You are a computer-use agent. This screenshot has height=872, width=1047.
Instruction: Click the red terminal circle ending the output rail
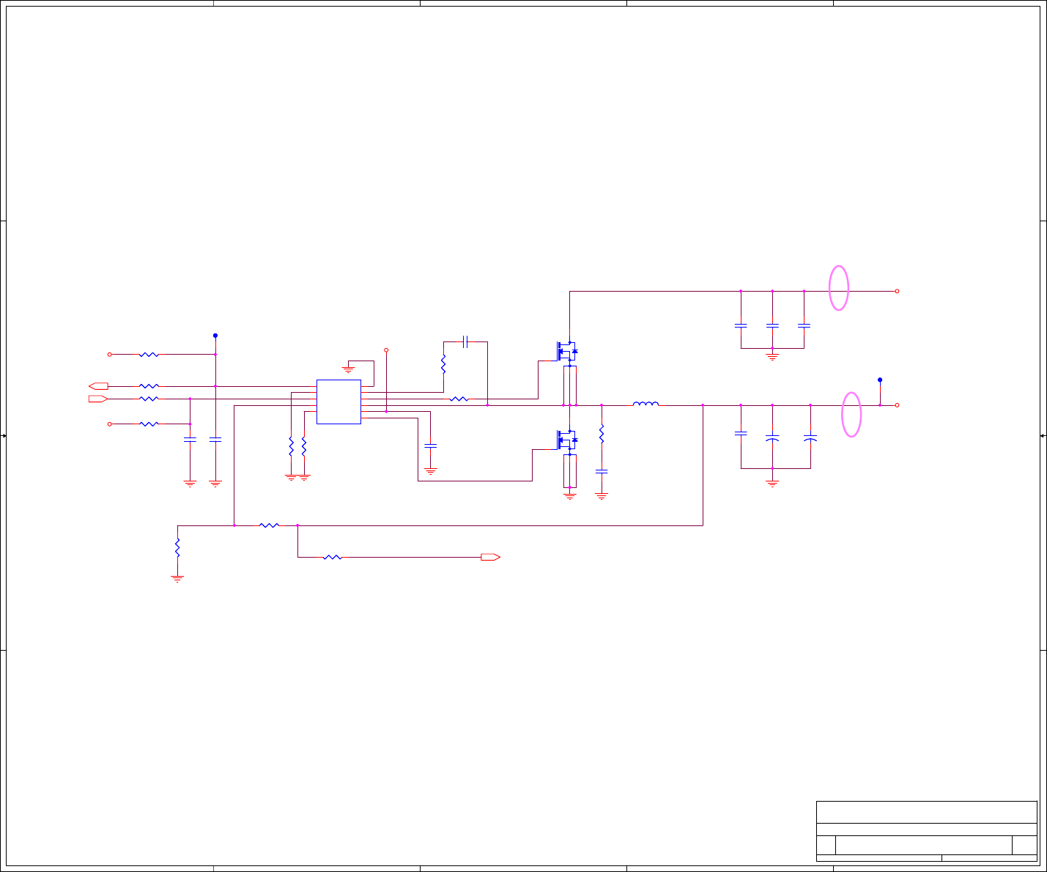897,405
